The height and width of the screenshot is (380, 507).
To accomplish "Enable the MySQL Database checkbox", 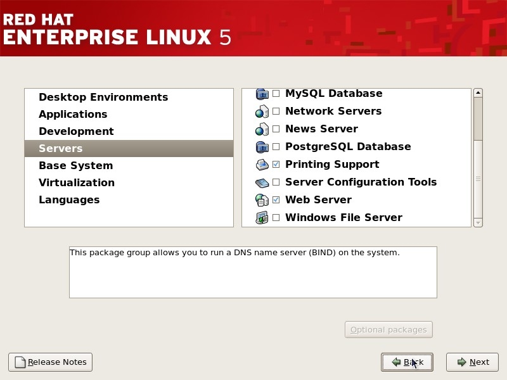I will (x=276, y=93).
